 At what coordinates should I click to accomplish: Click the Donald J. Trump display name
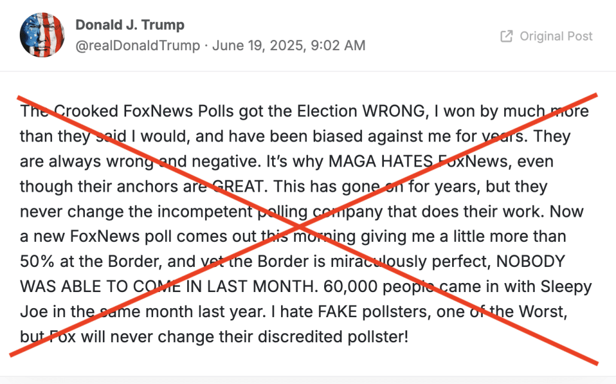(x=130, y=24)
